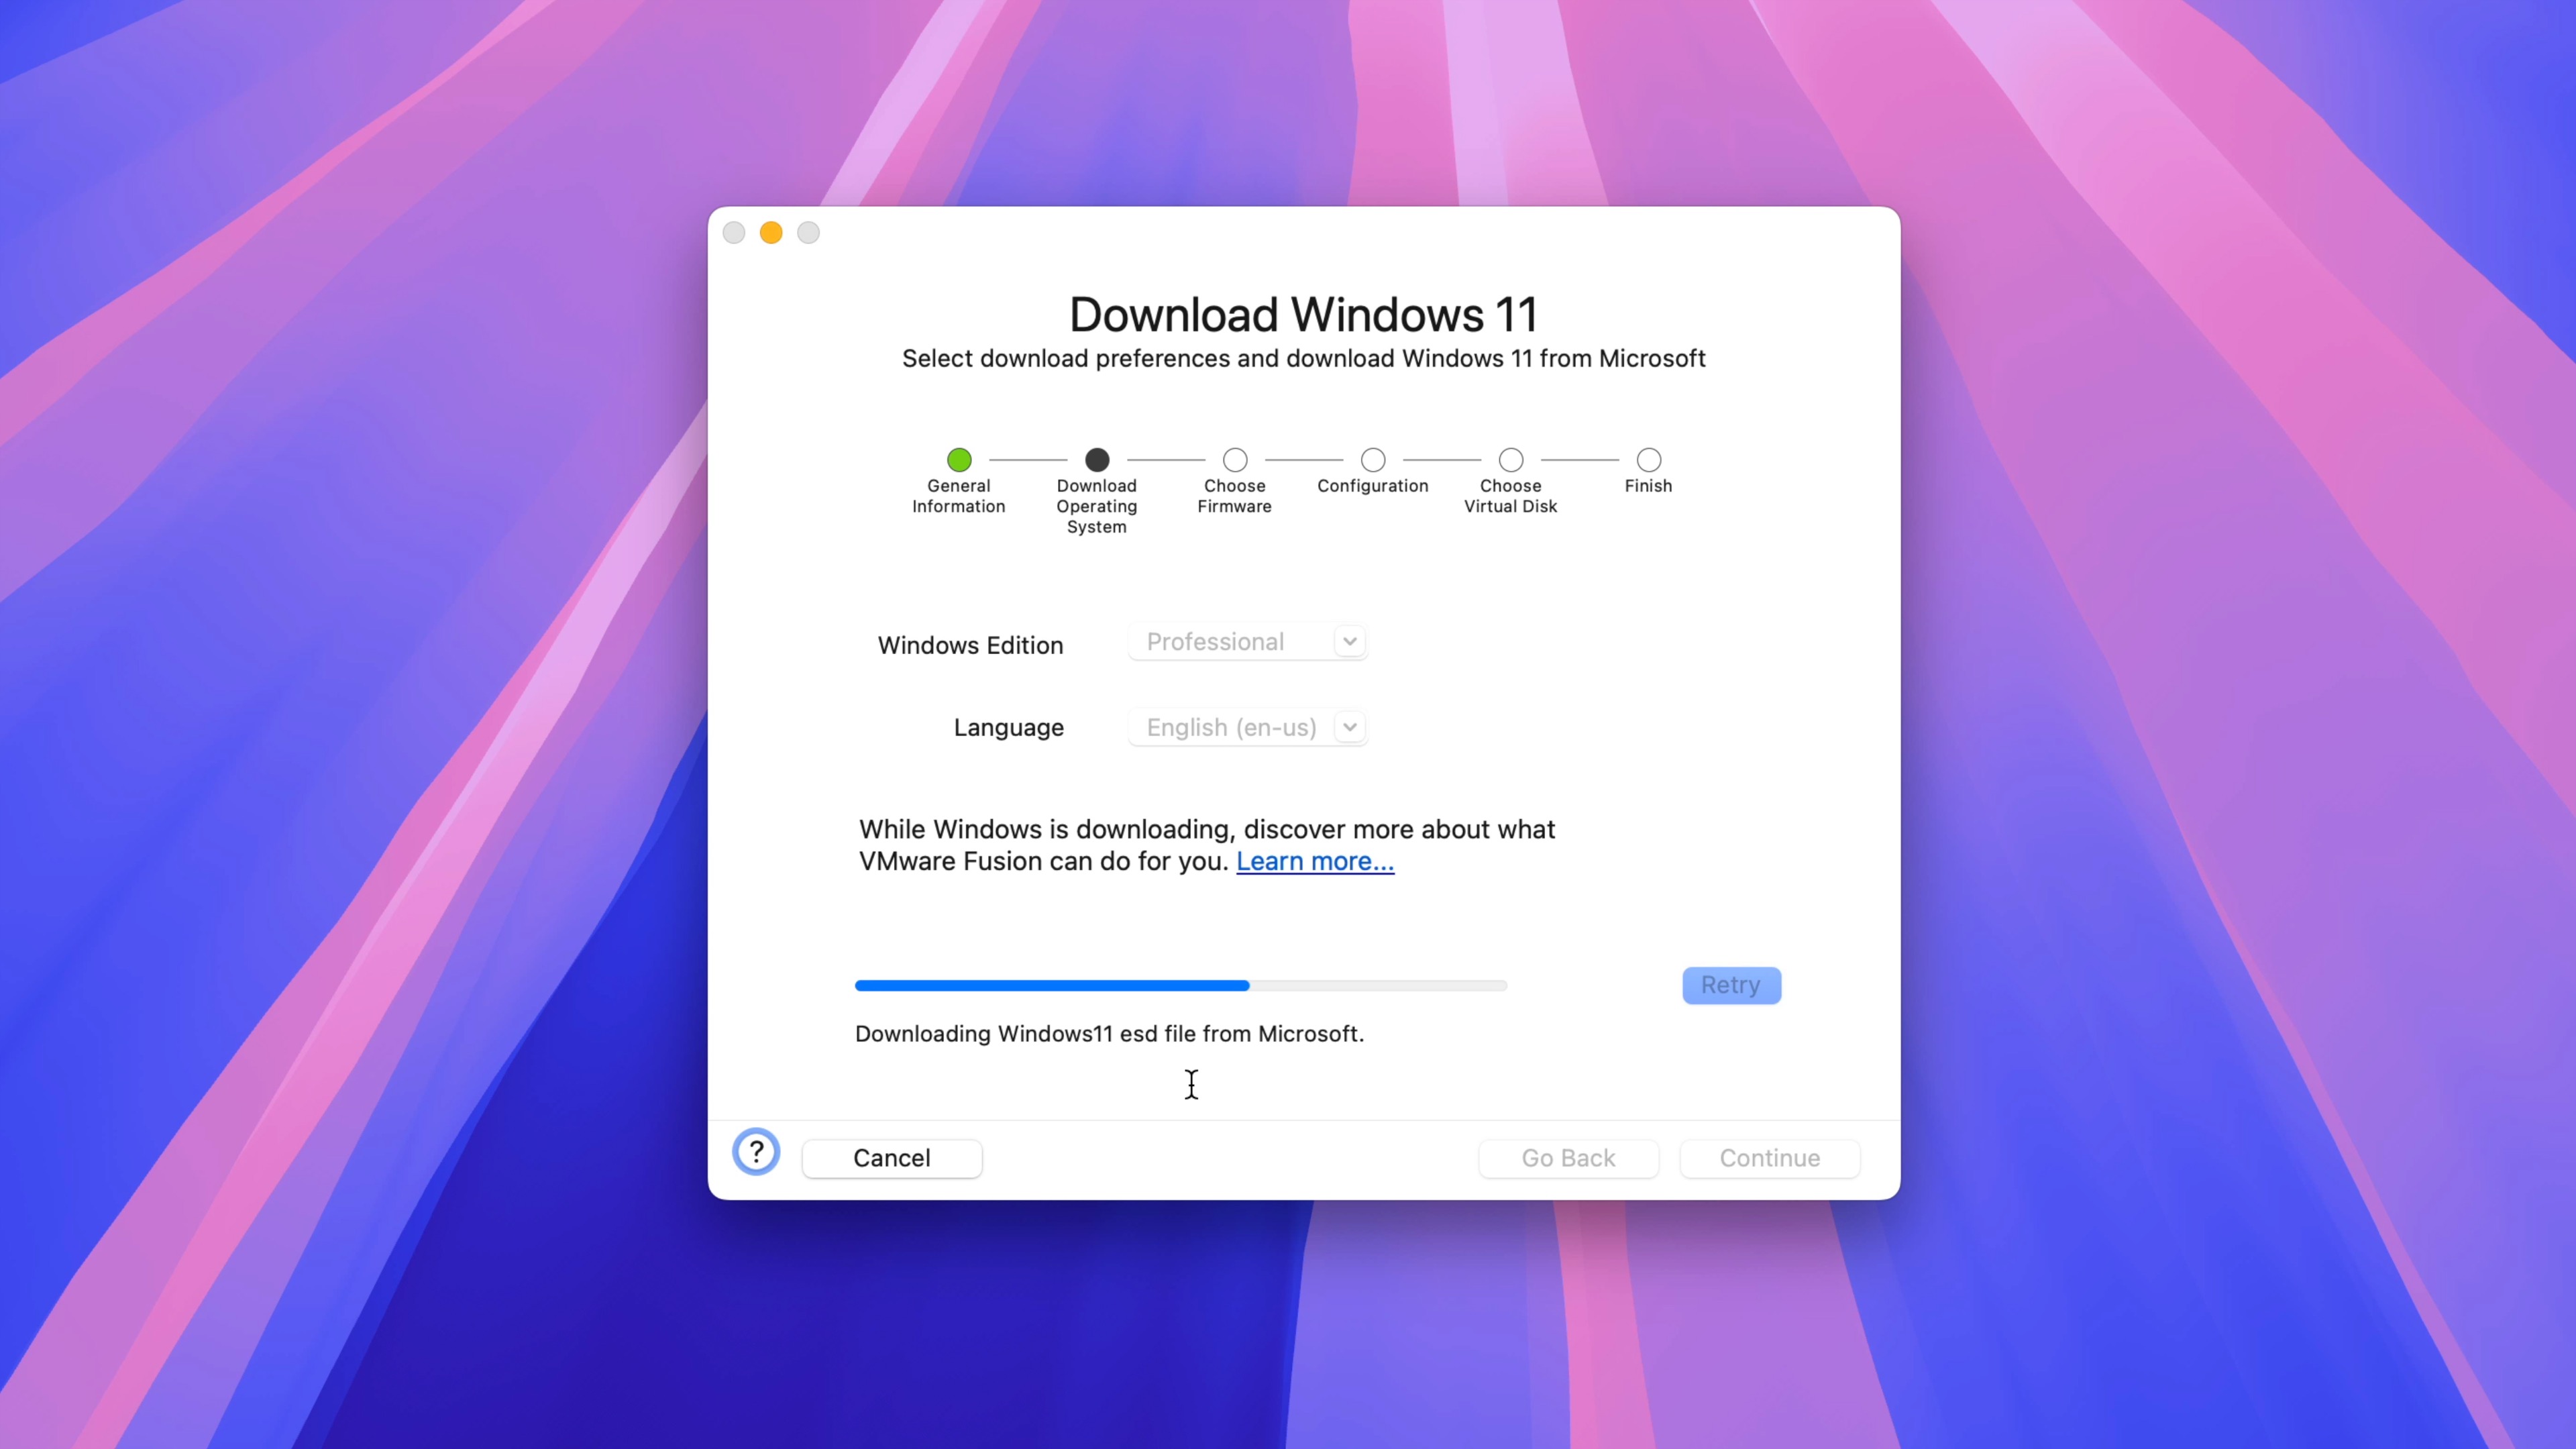Screen dimensions: 2576x1449
Task: Click the Choose Virtual Disk step icon
Action: (1511, 460)
